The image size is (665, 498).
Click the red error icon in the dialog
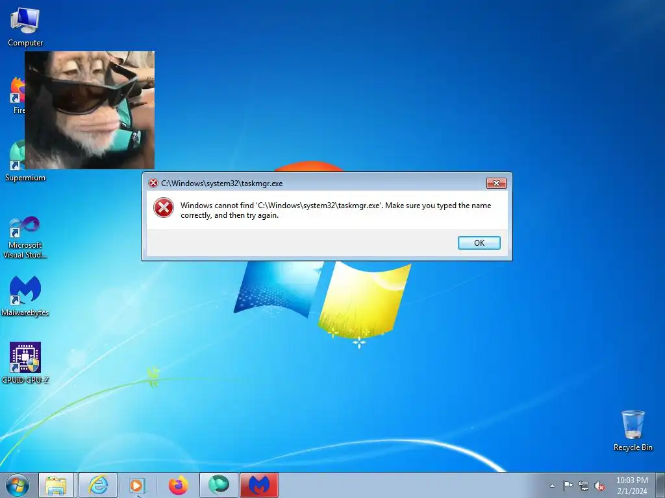pyautogui.click(x=163, y=207)
